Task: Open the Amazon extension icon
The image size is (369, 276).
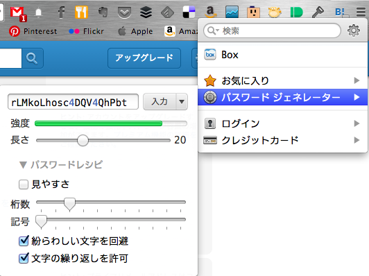Action: pos(210,12)
